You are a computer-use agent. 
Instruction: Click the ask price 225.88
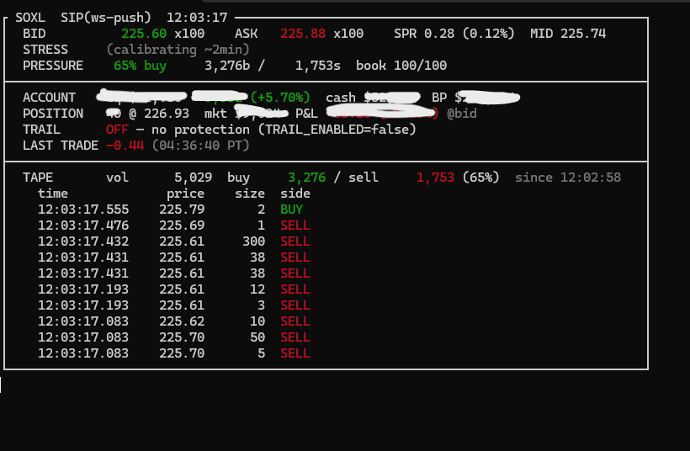tap(303, 34)
